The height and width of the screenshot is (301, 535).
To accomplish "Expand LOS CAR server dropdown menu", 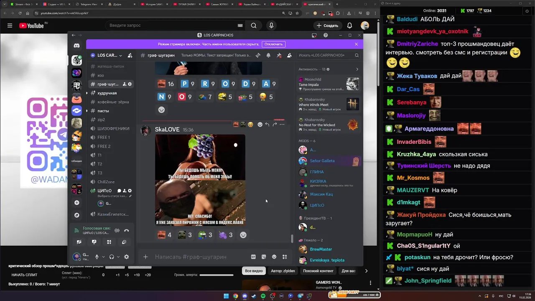I will click(121, 55).
